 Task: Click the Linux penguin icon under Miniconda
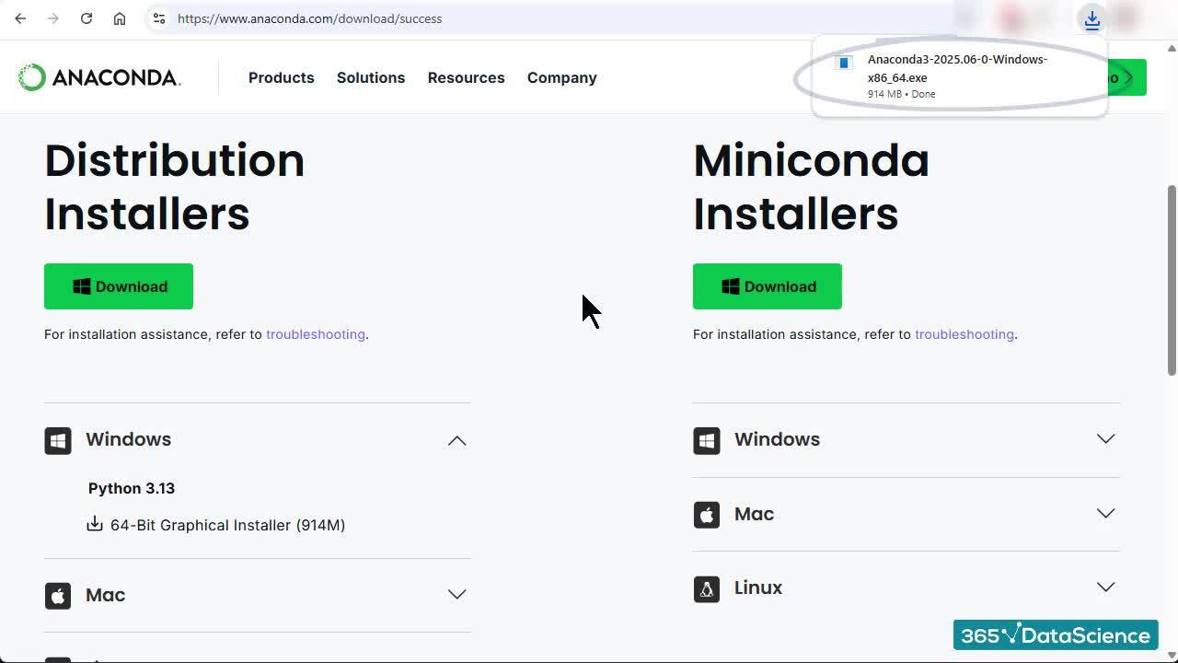[x=706, y=588]
